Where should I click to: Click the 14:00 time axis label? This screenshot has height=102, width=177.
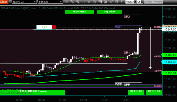126,100
